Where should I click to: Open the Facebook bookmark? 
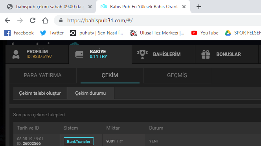click(x=19, y=33)
